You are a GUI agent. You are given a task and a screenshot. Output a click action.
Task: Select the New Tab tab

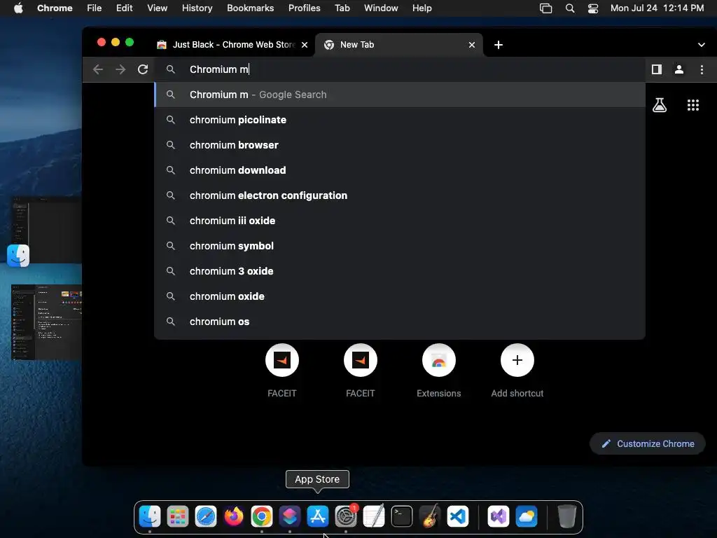coord(398,45)
